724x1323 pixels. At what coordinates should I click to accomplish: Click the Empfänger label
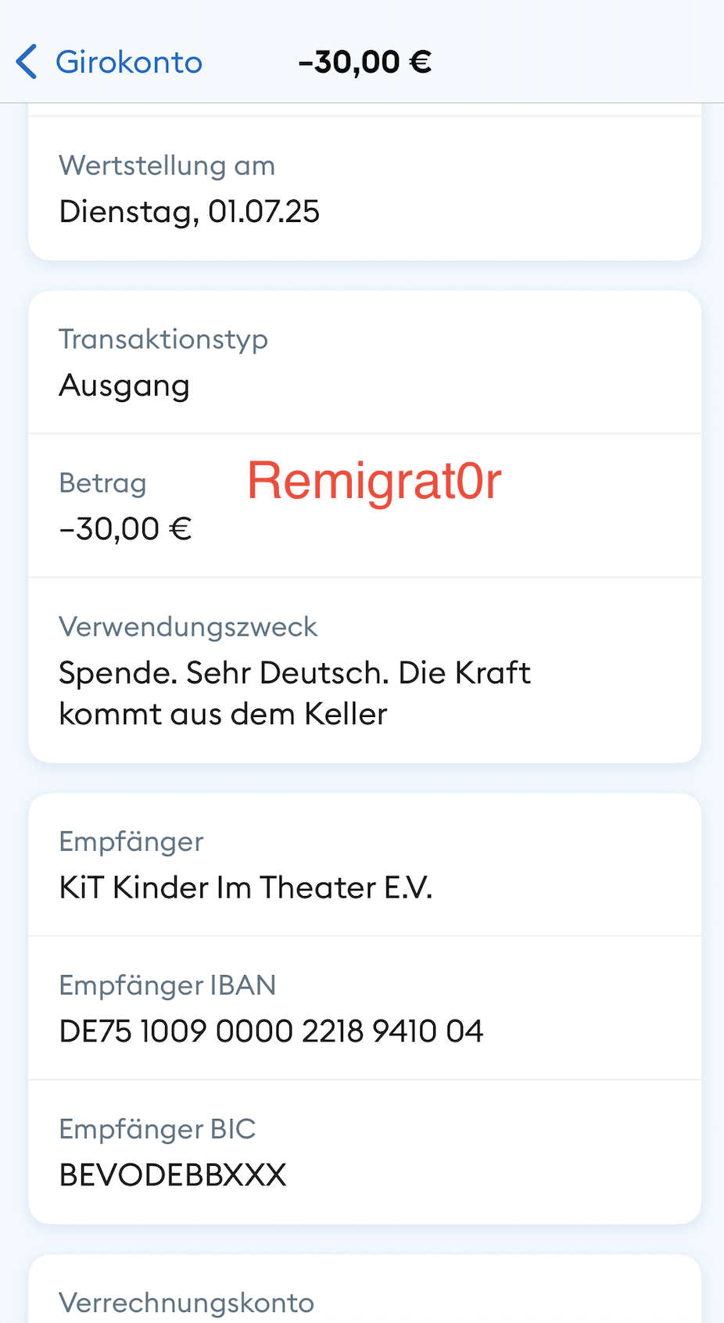click(131, 841)
